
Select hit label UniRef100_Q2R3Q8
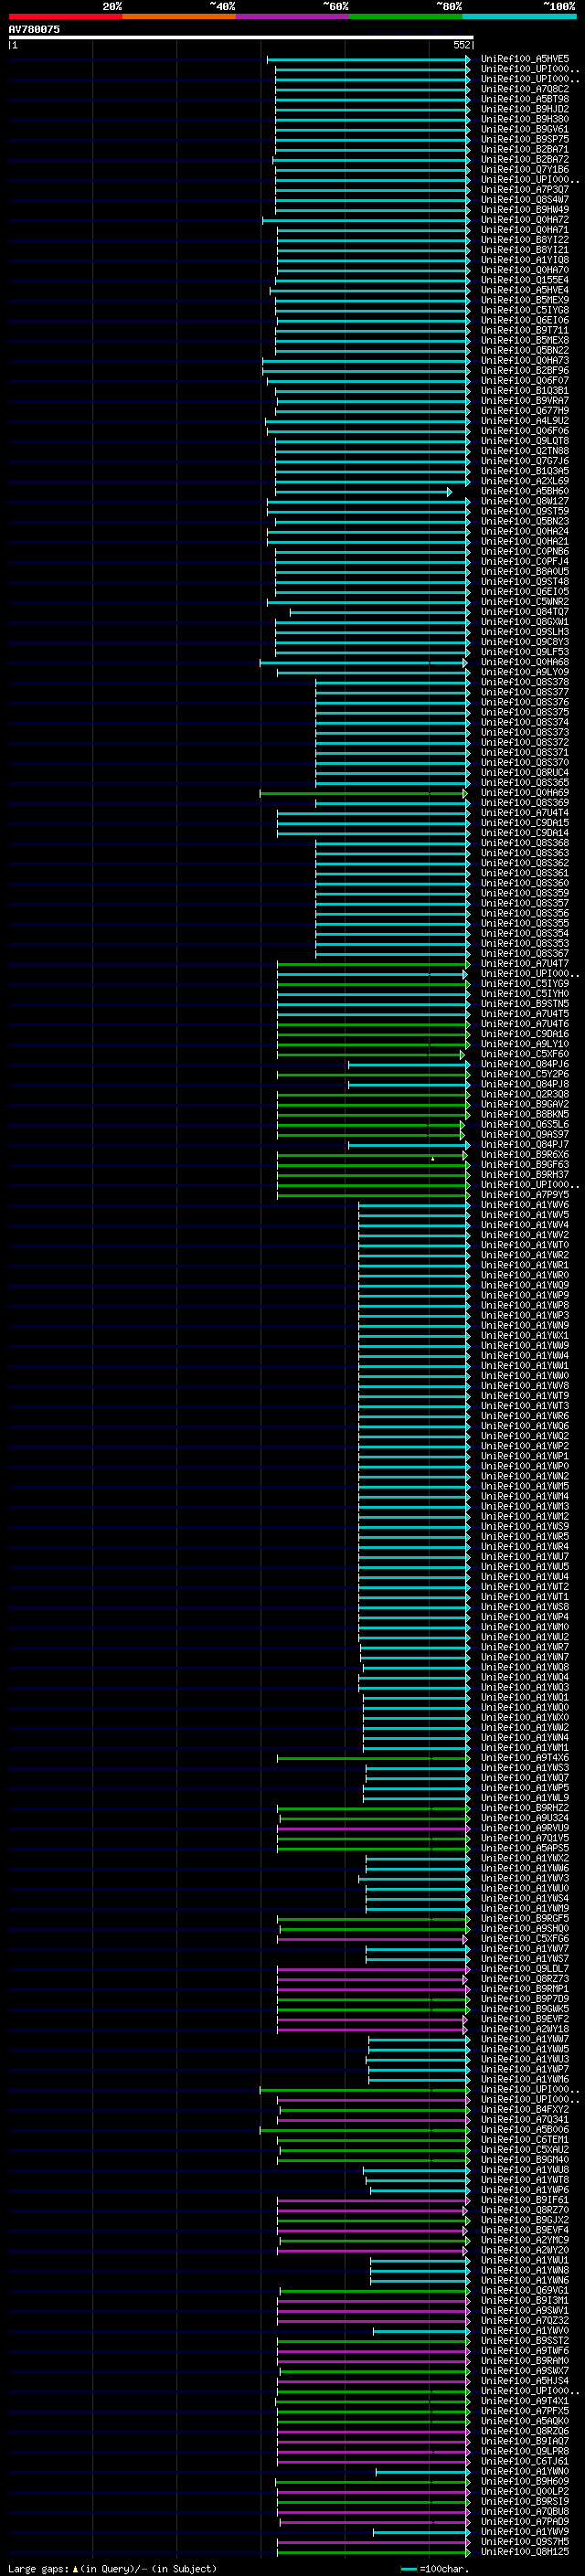point(525,1095)
